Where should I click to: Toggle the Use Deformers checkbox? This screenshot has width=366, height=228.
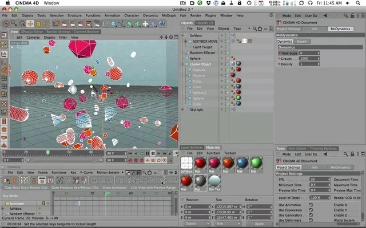311,220
